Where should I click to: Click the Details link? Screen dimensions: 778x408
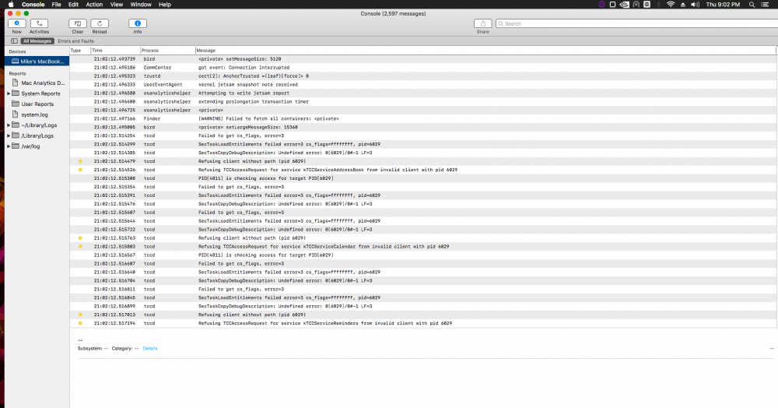(x=150, y=349)
